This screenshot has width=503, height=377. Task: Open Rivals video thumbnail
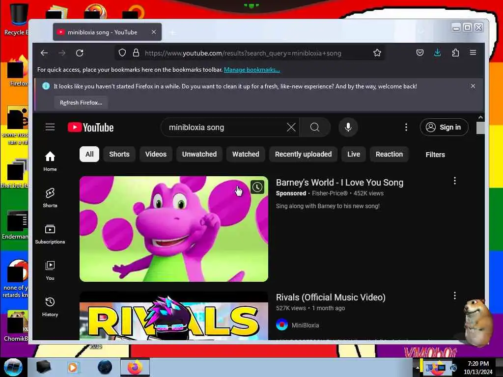(x=173, y=316)
